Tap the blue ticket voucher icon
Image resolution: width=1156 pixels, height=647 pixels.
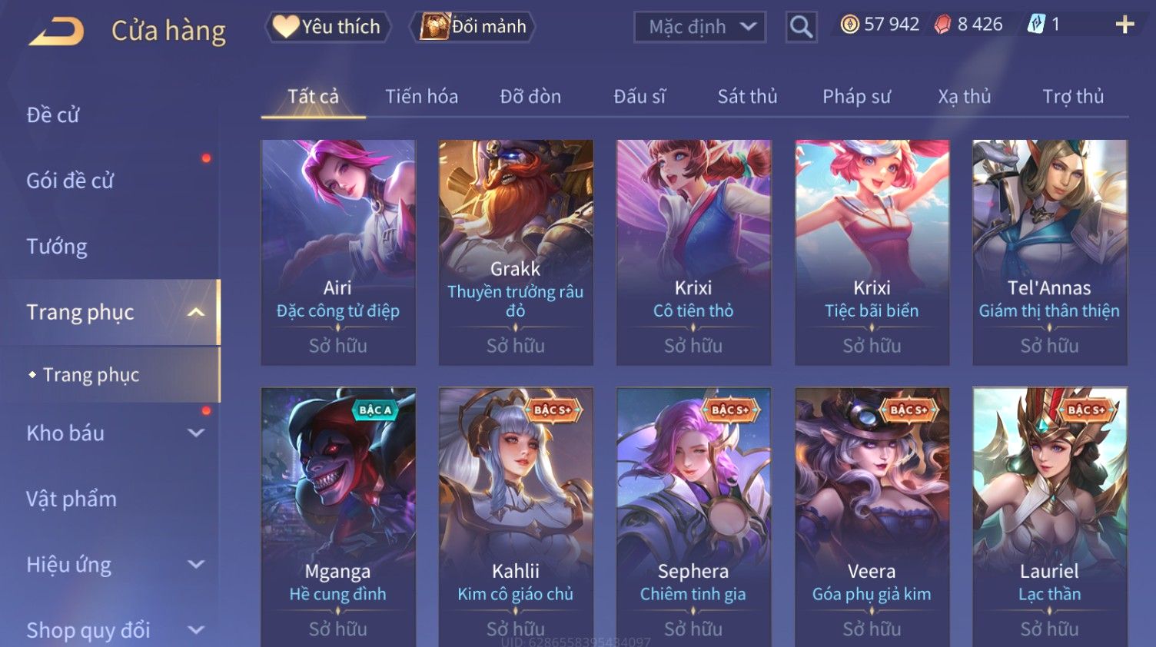coord(1036,25)
